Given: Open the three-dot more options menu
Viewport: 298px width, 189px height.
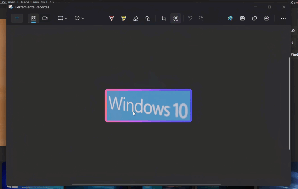Looking at the screenshot, I should [283, 18].
